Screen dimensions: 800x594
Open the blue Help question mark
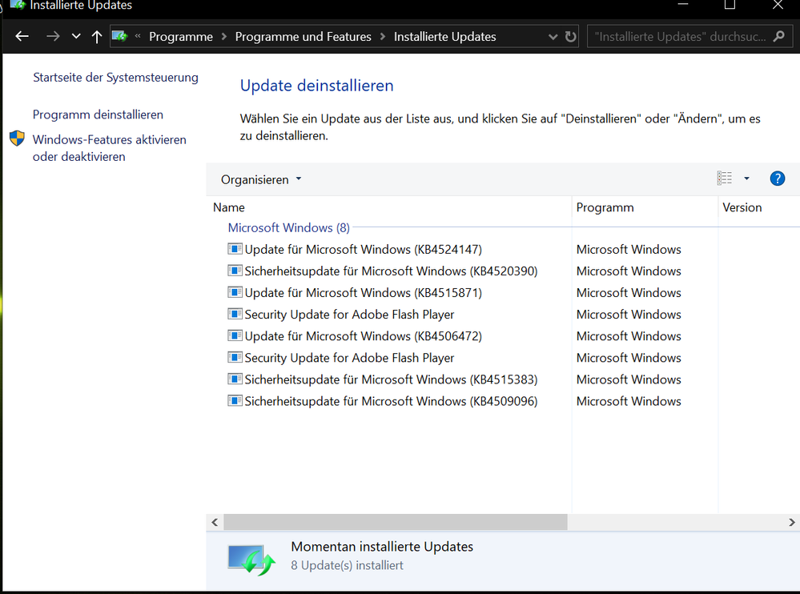[x=777, y=179]
